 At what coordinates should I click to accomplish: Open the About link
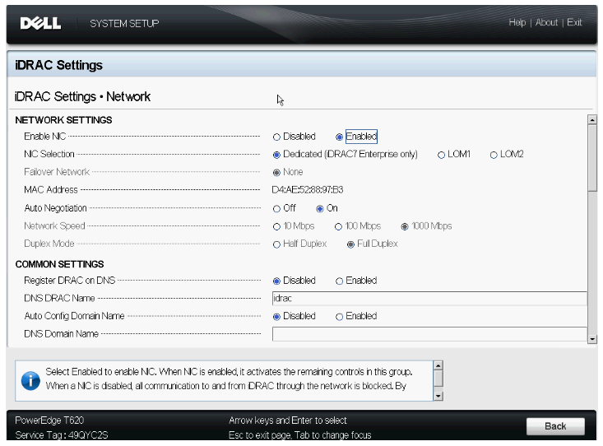pos(546,22)
